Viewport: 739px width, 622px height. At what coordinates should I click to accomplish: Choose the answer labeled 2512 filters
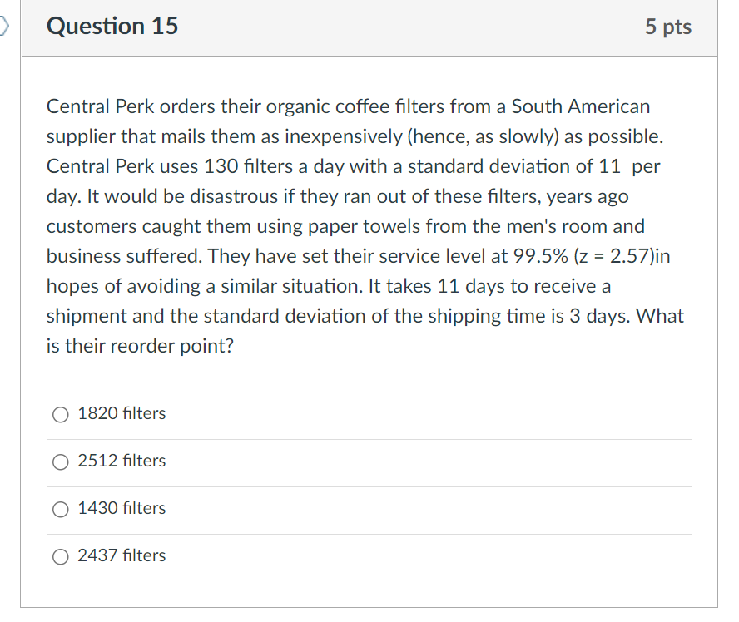pyautogui.click(x=121, y=461)
